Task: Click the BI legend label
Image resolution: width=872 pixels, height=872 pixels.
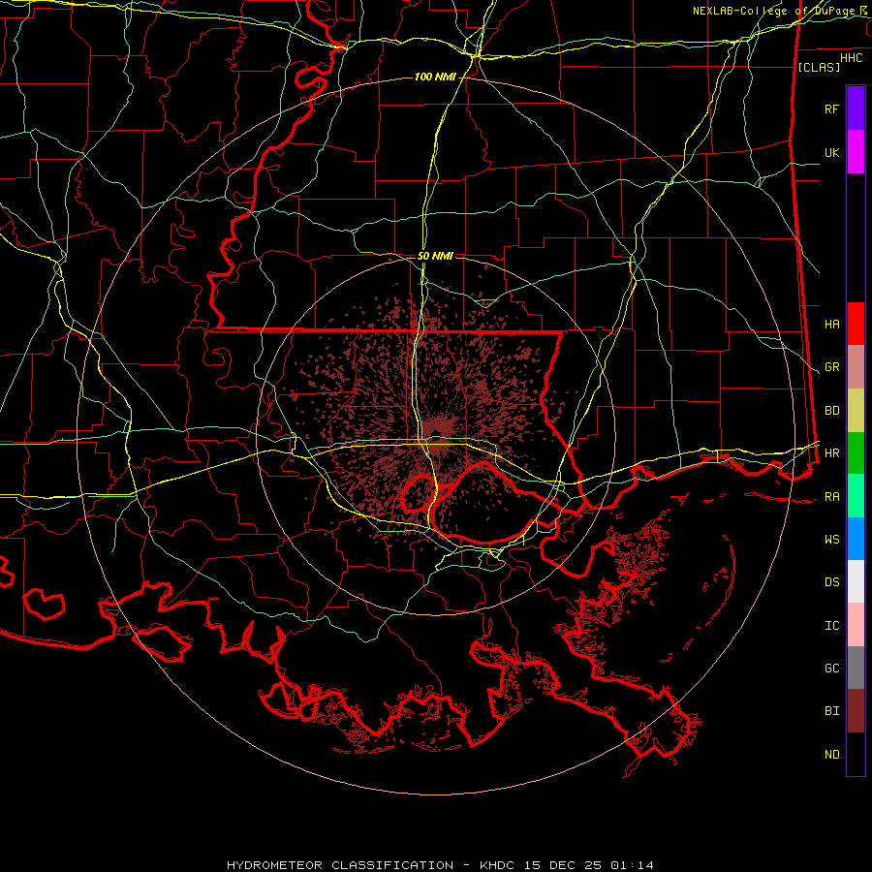Action: [x=831, y=711]
